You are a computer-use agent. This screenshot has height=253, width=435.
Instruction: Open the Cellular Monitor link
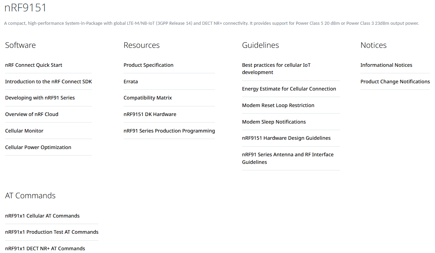coord(24,131)
